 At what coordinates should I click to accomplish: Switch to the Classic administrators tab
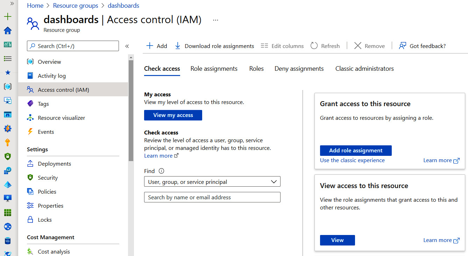(364, 69)
